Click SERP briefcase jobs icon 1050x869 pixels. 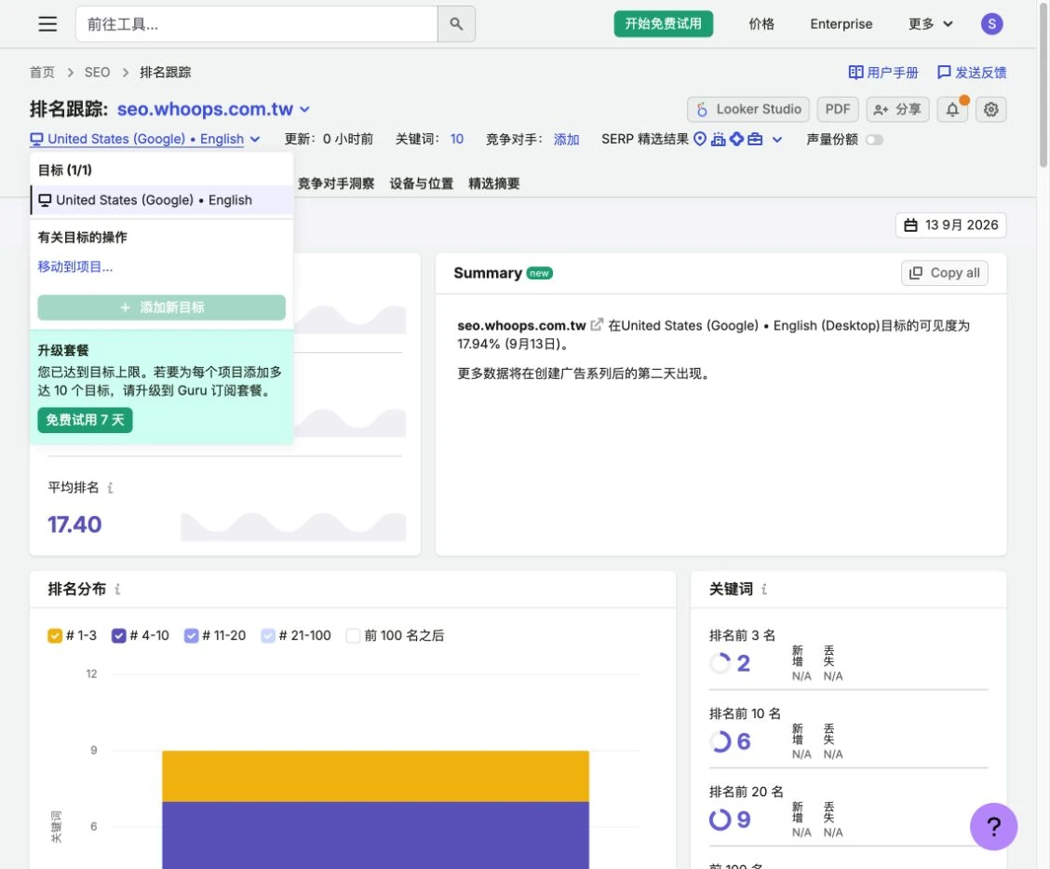755,139
